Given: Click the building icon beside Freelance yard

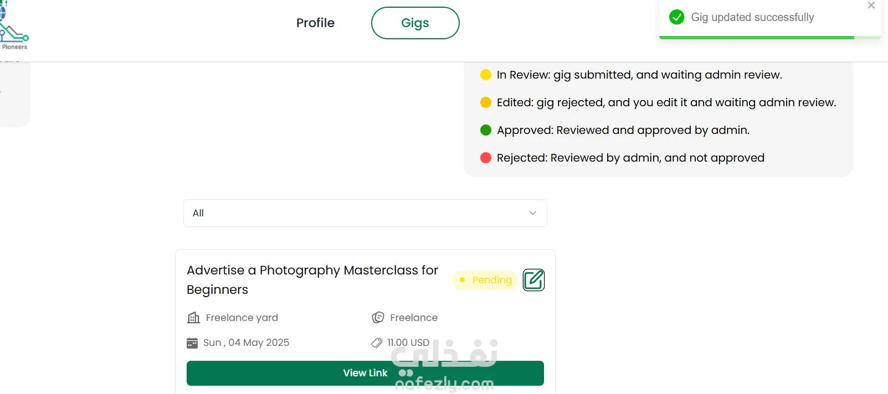Looking at the screenshot, I should tap(193, 318).
